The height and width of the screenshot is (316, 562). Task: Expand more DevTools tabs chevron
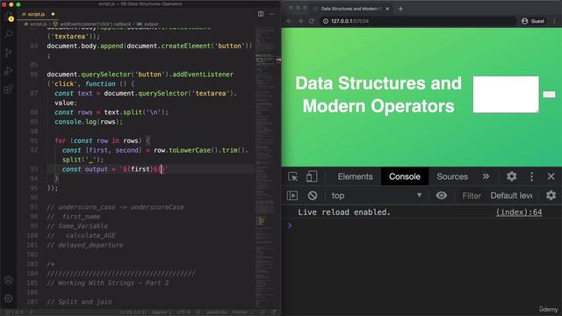point(486,176)
